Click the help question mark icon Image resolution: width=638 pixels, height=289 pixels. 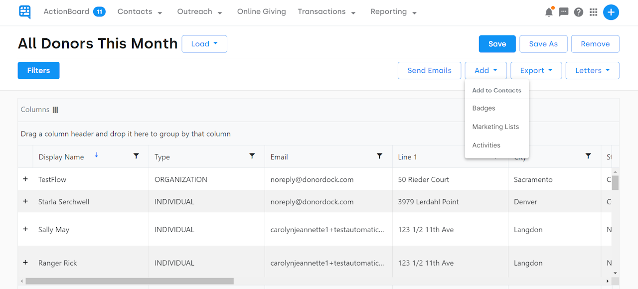pyautogui.click(x=578, y=11)
